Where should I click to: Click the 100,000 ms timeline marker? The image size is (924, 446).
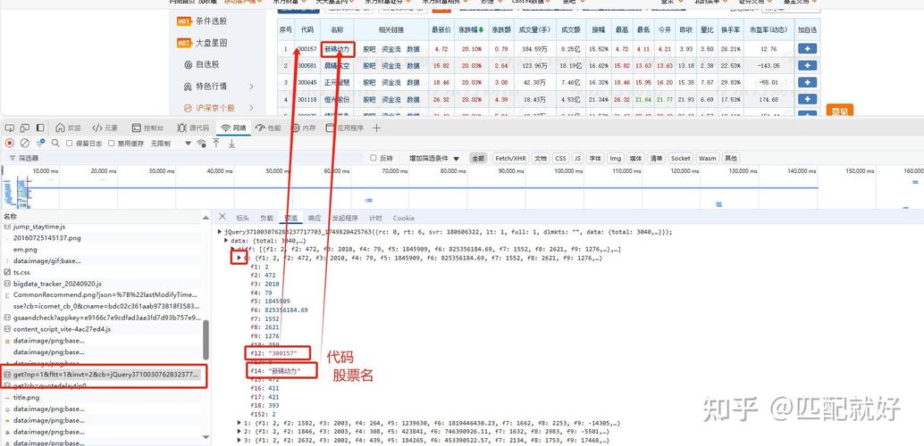click(567, 170)
